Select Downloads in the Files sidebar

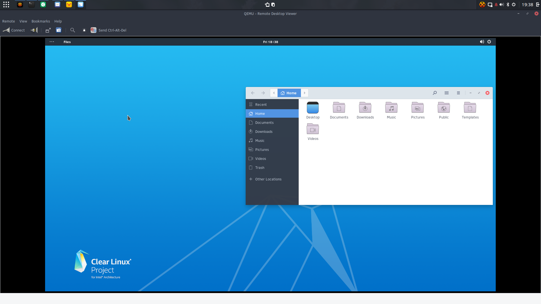(272, 131)
